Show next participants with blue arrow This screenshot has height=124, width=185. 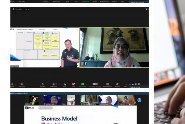[139, 100]
